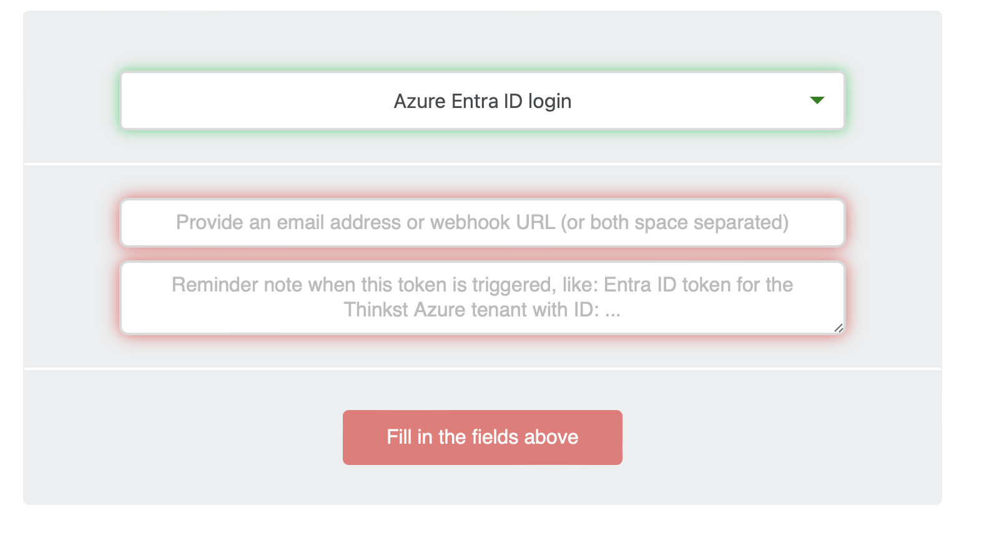
Task: Choose the green-highlighted token type field
Action: point(483,101)
